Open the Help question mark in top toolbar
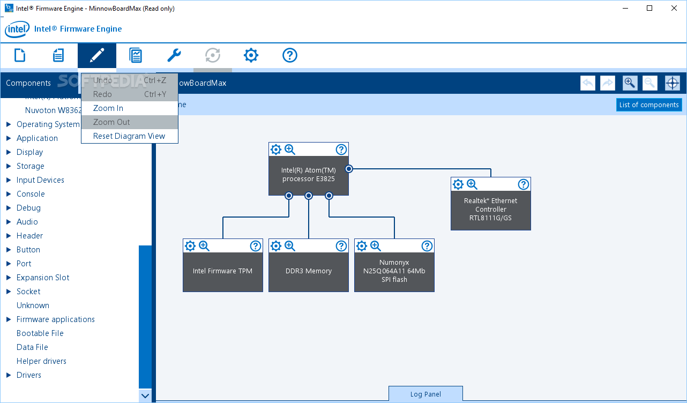This screenshot has width=687, height=403. pyautogui.click(x=290, y=55)
